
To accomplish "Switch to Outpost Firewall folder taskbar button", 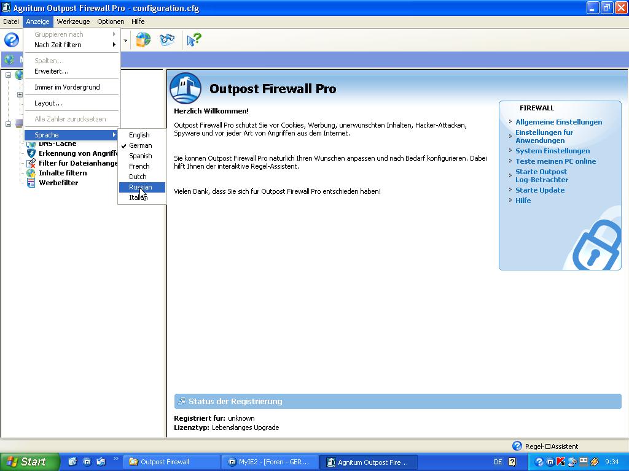I will pyautogui.click(x=171, y=462).
